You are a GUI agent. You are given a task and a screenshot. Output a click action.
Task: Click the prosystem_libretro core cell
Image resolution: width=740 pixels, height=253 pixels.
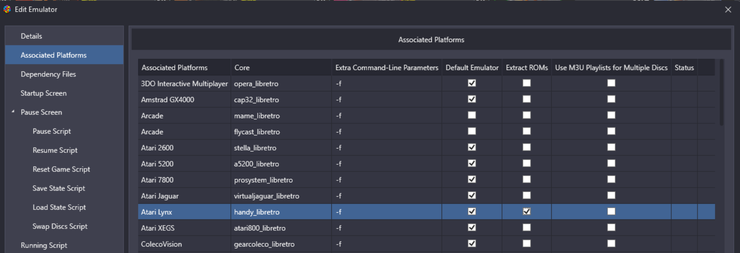tap(281, 180)
